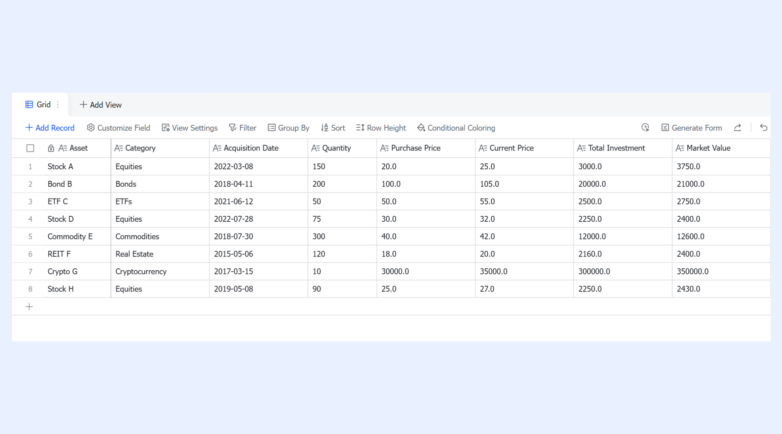Screen dimensions: 782x434
Task: Click the Purchase Price field type icon
Action: click(x=384, y=148)
